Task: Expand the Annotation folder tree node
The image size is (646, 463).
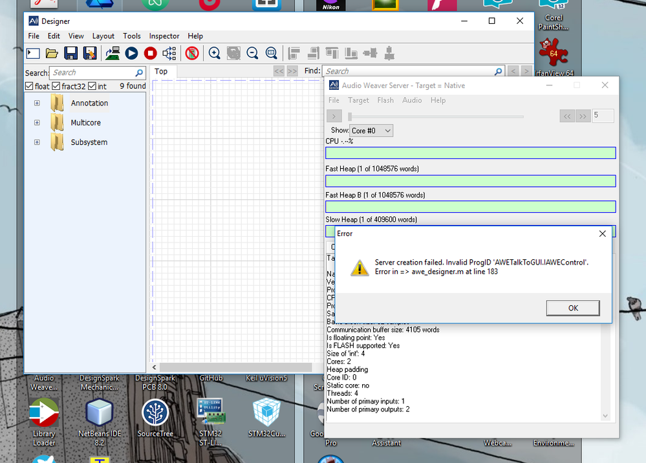Action: (37, 103)
